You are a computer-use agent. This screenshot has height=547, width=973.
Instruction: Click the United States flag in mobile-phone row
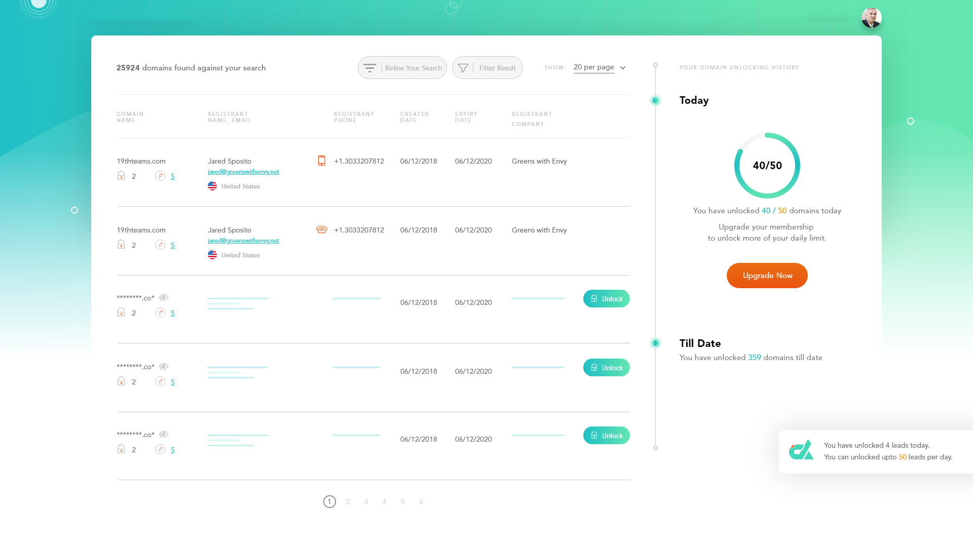tap(212, 186)
